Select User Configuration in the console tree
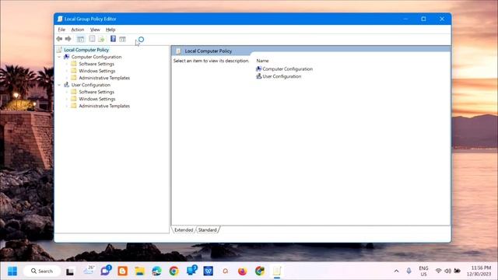The image size is (498, 280). [91, 85]
